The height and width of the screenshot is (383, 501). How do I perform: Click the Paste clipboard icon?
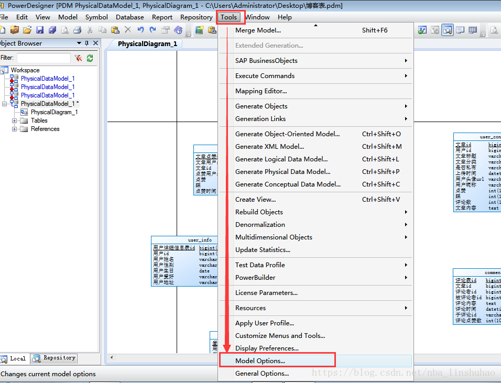coord(115,30)
